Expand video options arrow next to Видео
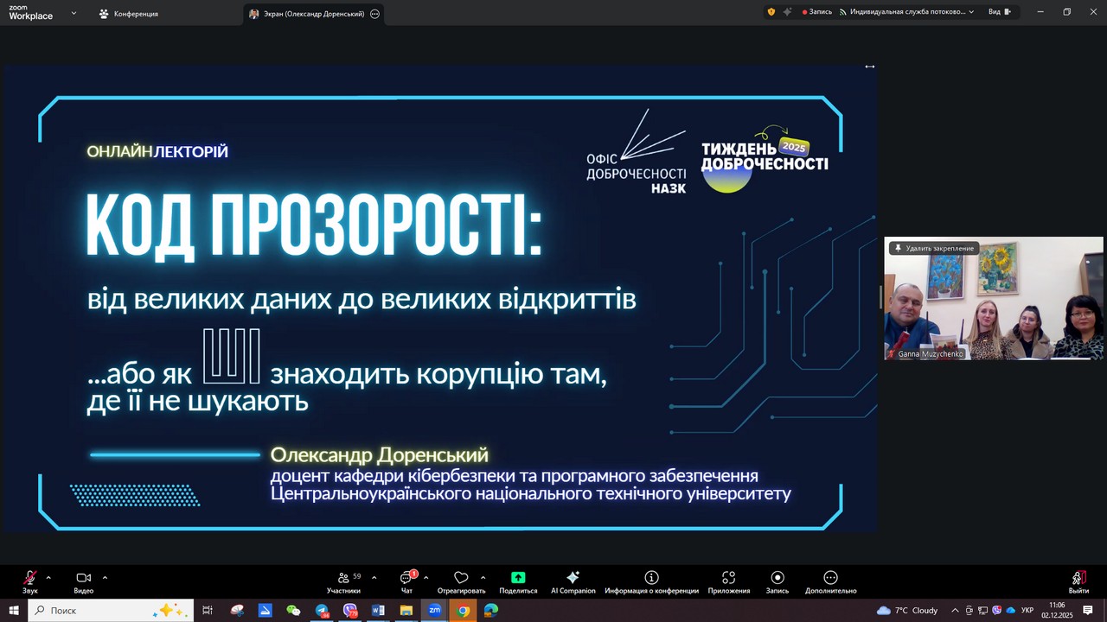Image resolution: width=1107 pixels, height=622 pixels. tap(105, 577)
